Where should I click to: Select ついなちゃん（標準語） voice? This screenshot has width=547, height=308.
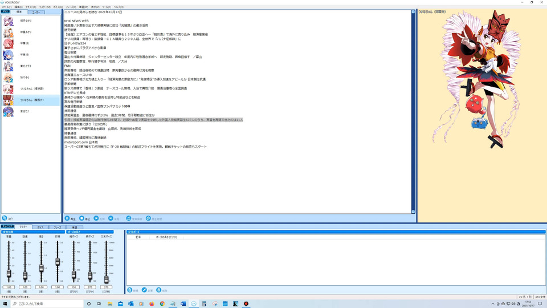(31, 89)
